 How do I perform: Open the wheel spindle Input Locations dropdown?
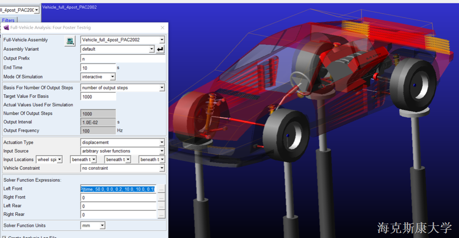pos(59,160)
